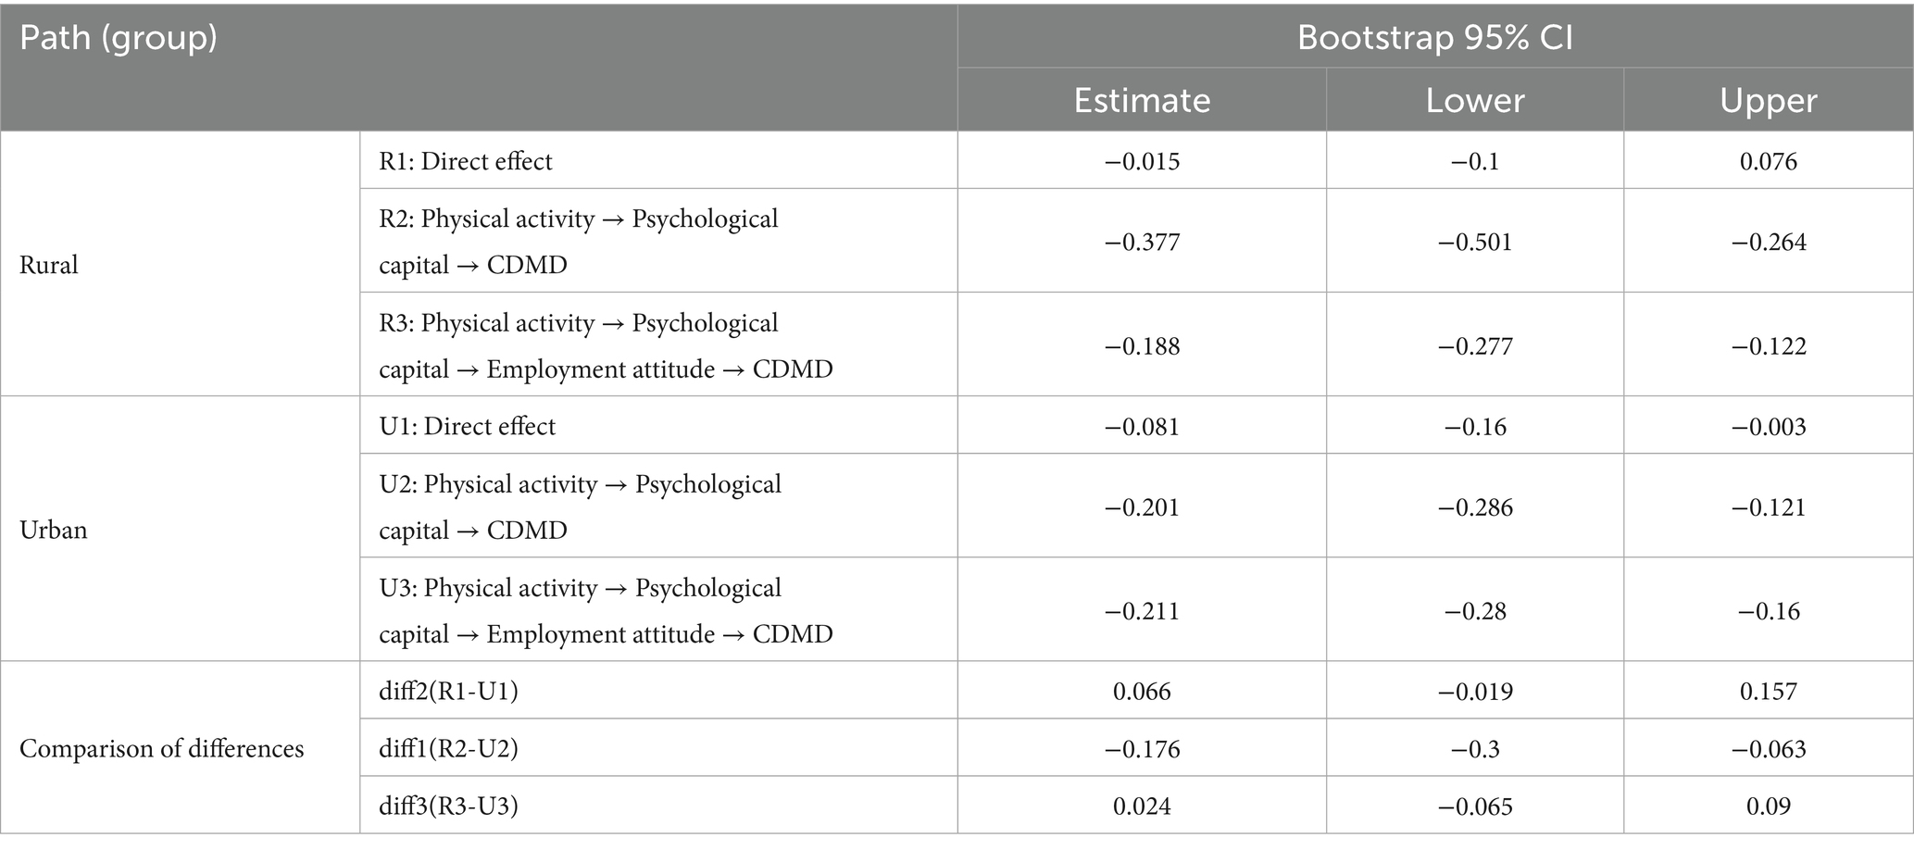Click the "diff2(R1-U1)" row label

pyautogui.click(x=448, y=691)
